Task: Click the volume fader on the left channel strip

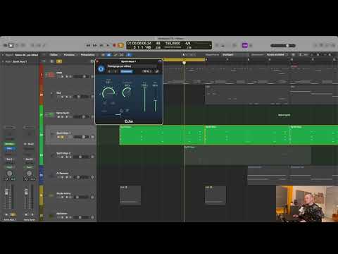Action: coord(7,192)
